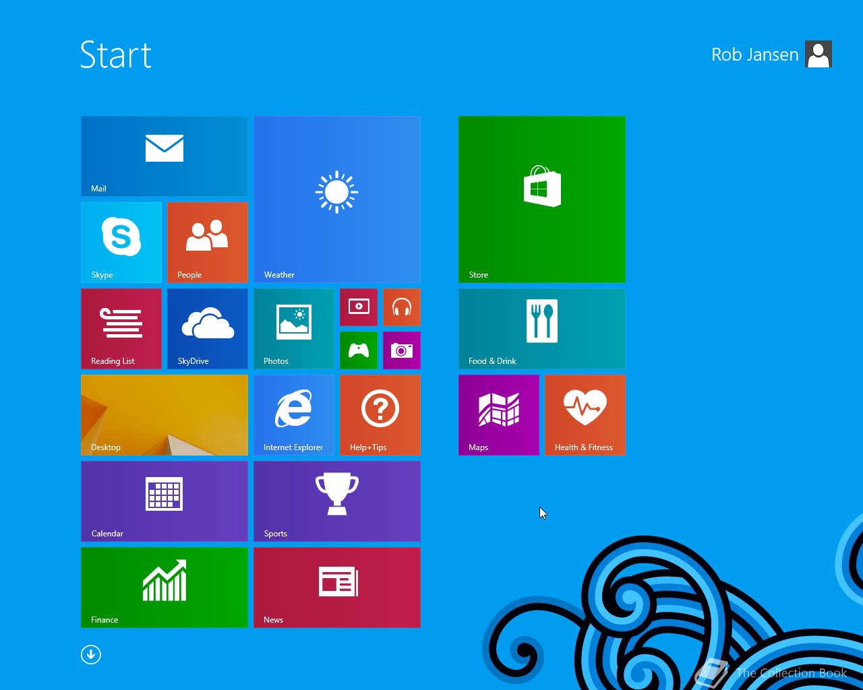The height and width of the screenshot is (690, 863).
Task: Click the user account avatar picture
Action: coord(819,54)
